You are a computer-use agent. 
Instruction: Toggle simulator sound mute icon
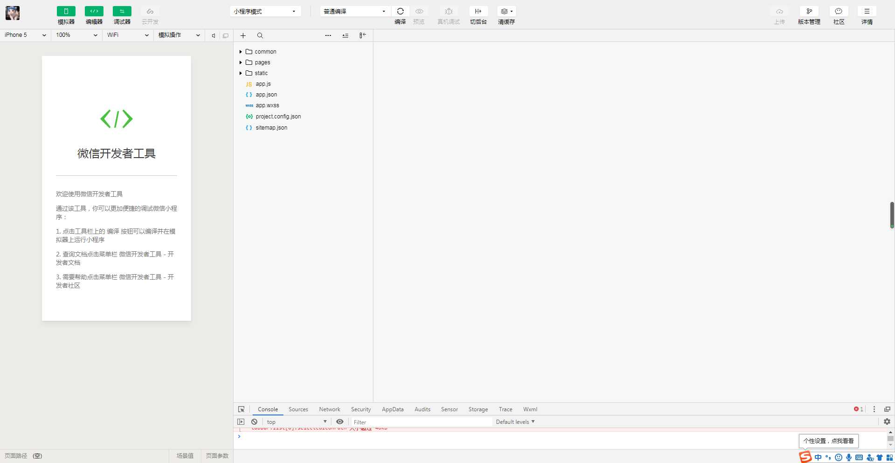tap(213, 35)
